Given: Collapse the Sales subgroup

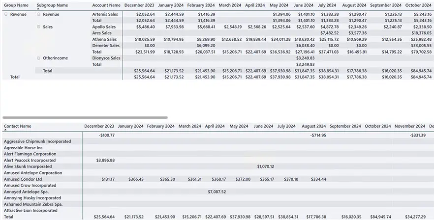Looking at the screenshot, I should [38, 27].
